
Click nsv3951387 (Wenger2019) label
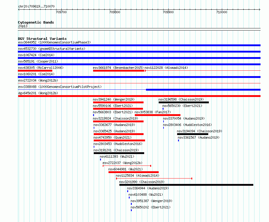[x=151, y=201]
